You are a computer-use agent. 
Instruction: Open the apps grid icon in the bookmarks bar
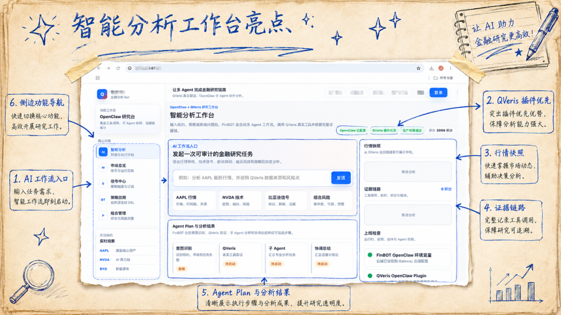98,78
